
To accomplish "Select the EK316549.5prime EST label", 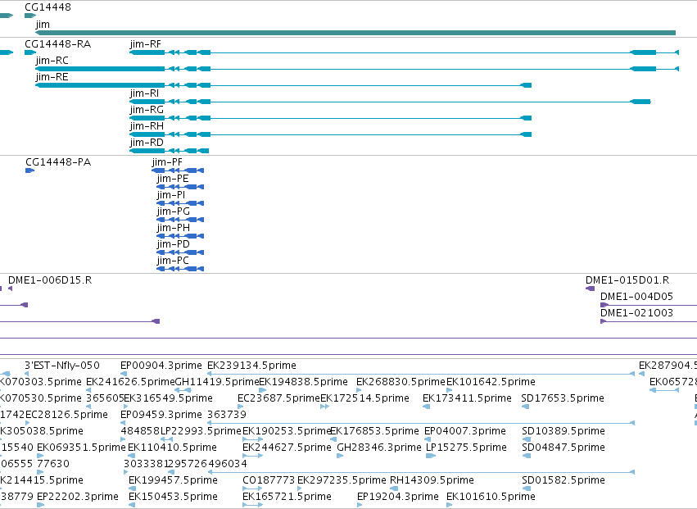I will click(169, 398).
